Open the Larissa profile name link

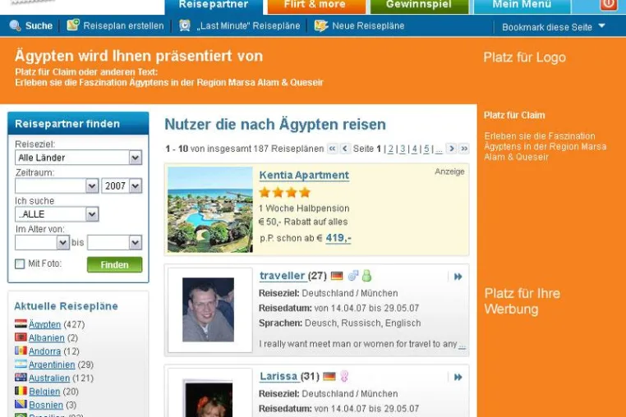pyautogui.click(x=278, y=376)
